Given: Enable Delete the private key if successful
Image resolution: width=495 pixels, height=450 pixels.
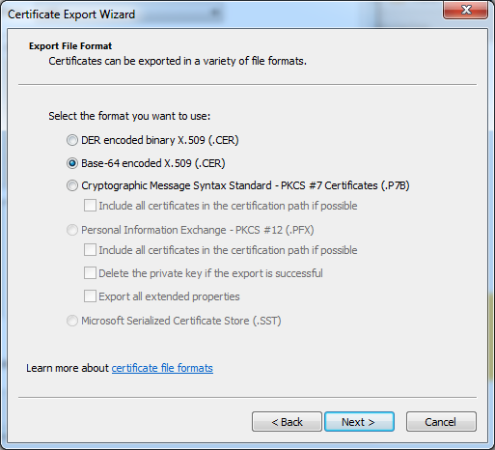Looking at the screenshot, I should (x=90, y=273).
